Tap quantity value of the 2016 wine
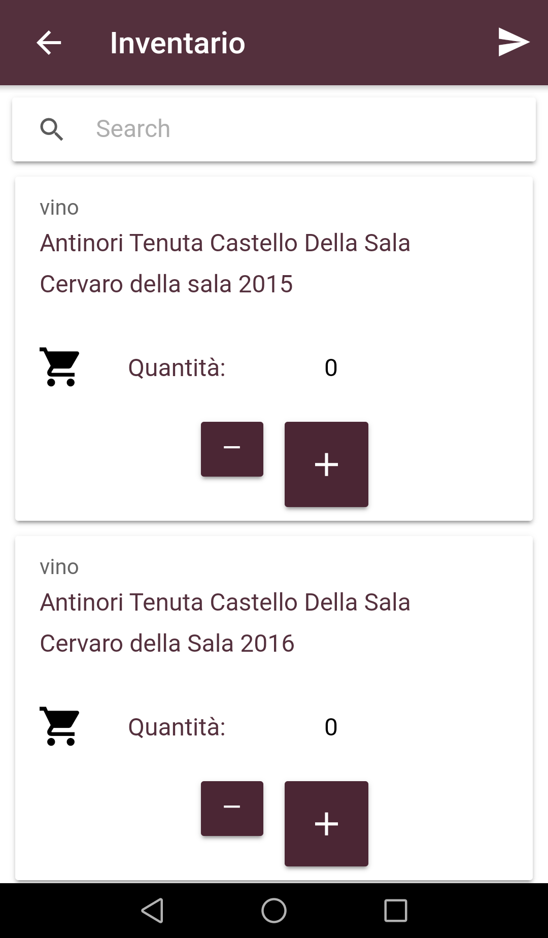 [331, 727]
